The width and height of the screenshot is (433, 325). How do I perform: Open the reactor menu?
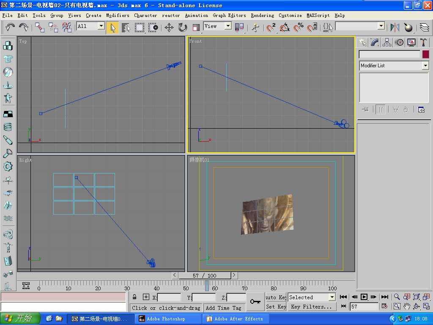click(171, 16)
